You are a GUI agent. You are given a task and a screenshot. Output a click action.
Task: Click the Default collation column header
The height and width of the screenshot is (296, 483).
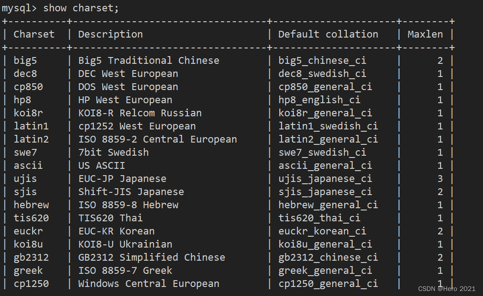[328, 34]
